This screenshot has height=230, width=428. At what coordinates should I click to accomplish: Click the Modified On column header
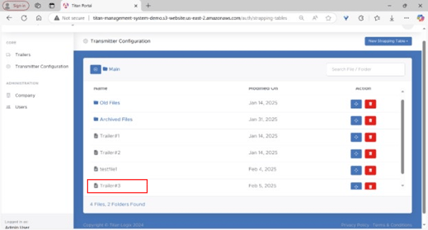click(263, 88)
